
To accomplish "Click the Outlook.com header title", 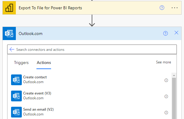I will pos(30,33).
